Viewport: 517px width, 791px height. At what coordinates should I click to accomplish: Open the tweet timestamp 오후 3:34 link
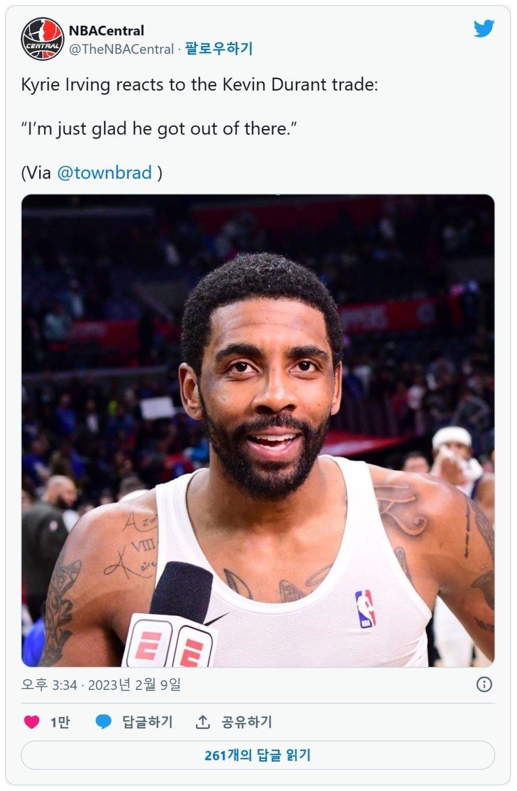coord(49,685)
